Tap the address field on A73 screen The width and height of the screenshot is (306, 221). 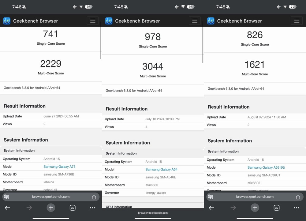tap(51, 197)
